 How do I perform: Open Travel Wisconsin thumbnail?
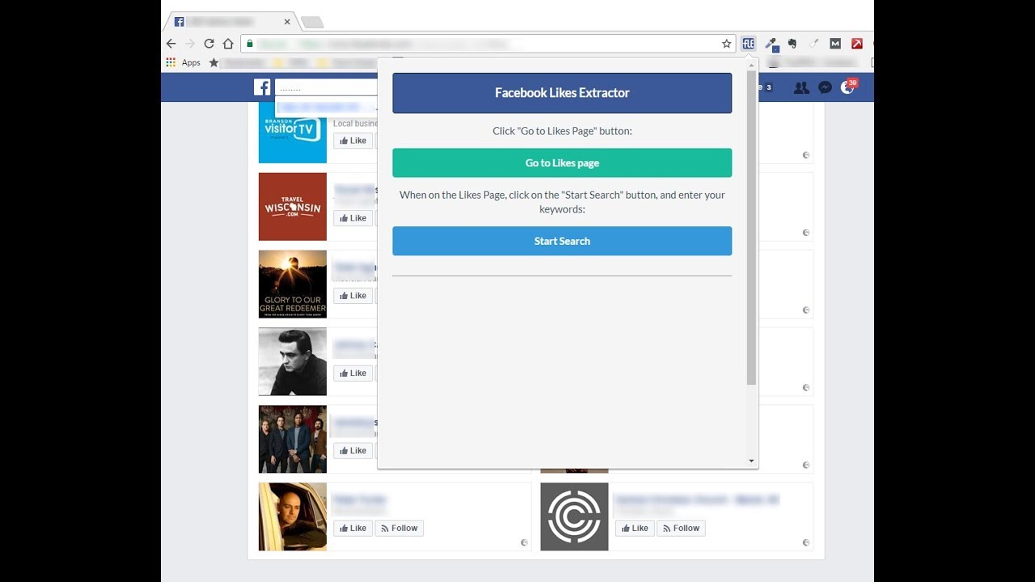[293, 207]
